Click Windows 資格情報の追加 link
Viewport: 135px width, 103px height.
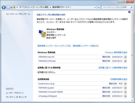click(x=116, y=52)
